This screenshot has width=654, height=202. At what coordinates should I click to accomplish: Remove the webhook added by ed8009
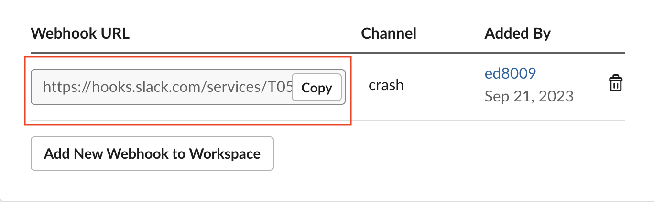tap(615, 84)
